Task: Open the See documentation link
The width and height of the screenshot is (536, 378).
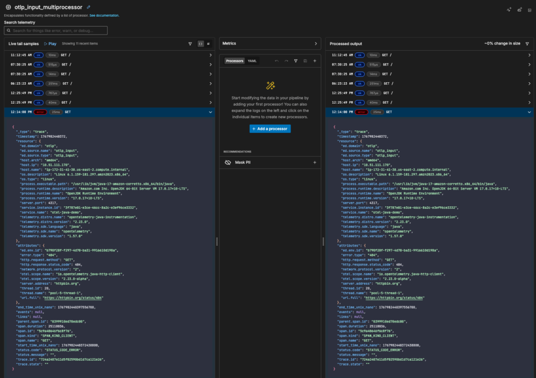Action: coord(104,16)
